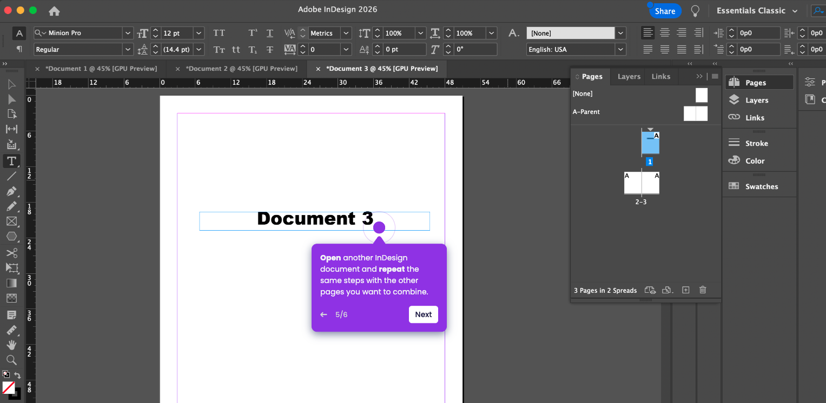The image size is (826, 403).
Task: Expand the Essentials Classic workspace menu
Action: click(x=757, y=11)
